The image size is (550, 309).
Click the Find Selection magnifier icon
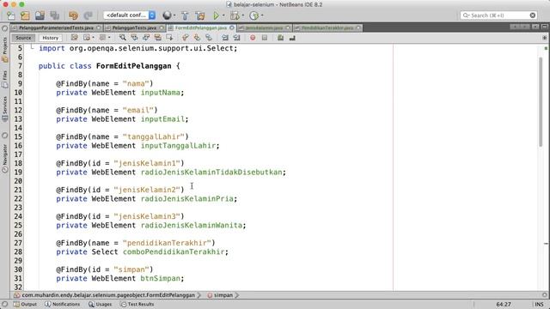pos(122,38)
